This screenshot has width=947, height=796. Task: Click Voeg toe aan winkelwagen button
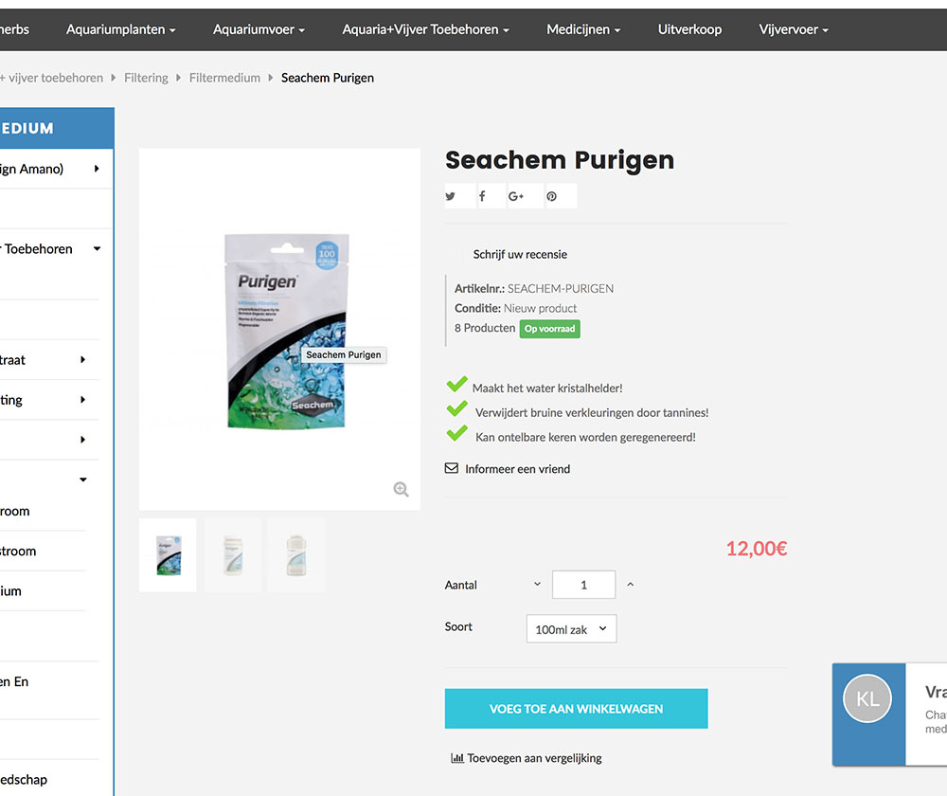point(576,709)
